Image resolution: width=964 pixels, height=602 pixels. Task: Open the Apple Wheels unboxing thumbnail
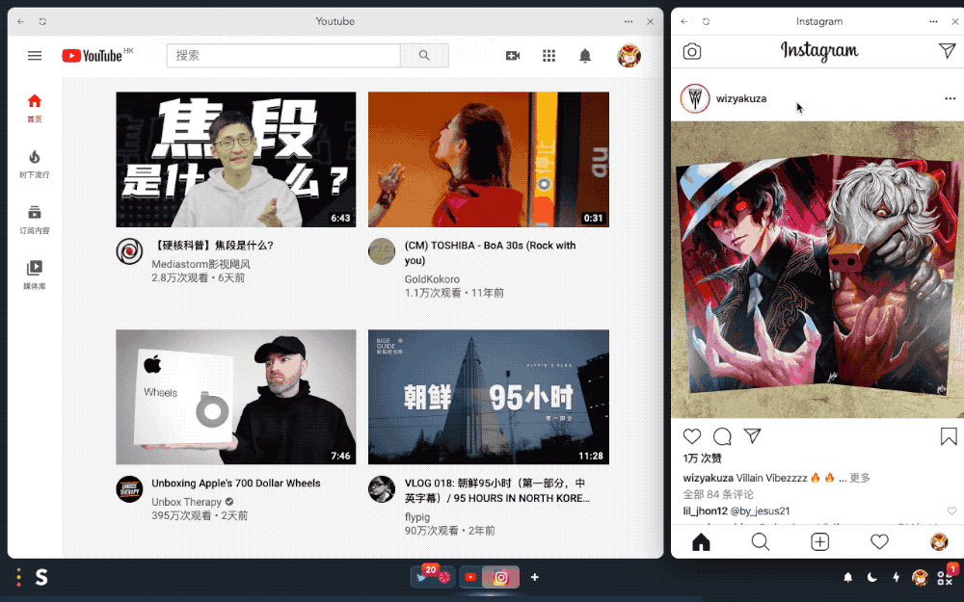click(x=236, y=397)
